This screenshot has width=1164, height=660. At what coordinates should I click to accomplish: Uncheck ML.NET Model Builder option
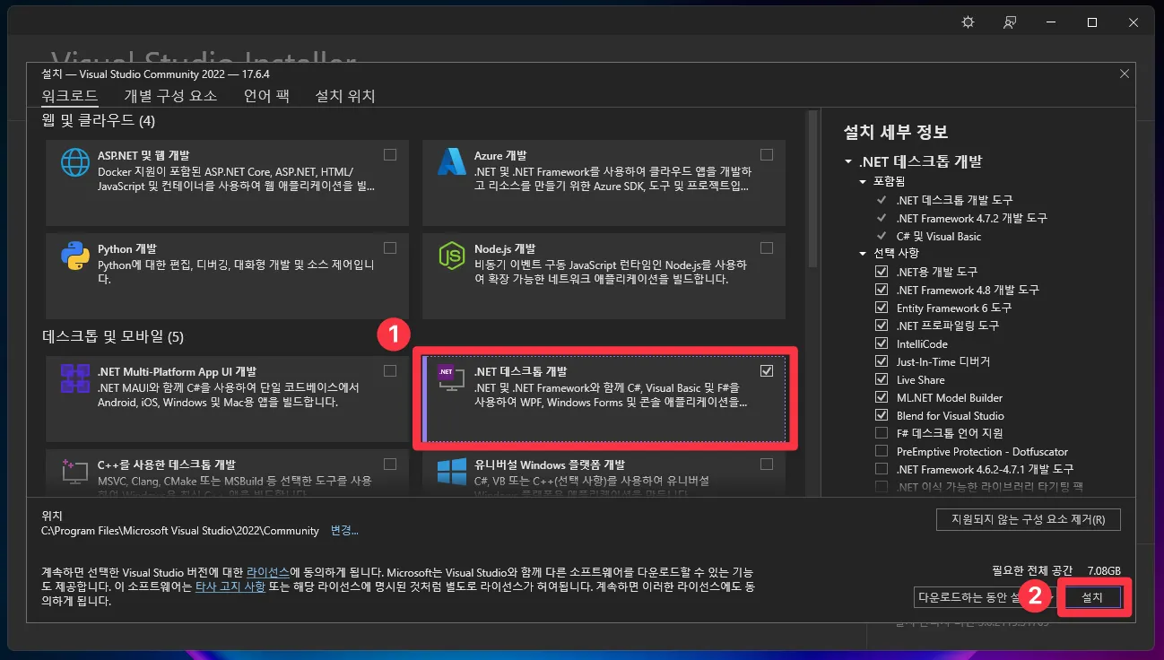(881, 397)
